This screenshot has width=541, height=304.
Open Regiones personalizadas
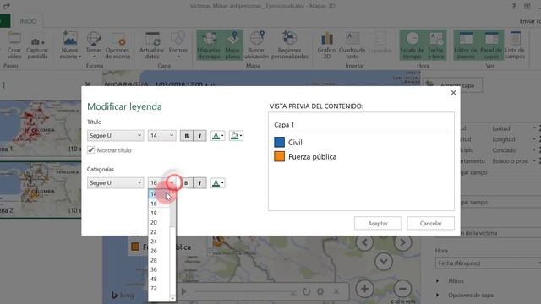[x=289, y=46]
